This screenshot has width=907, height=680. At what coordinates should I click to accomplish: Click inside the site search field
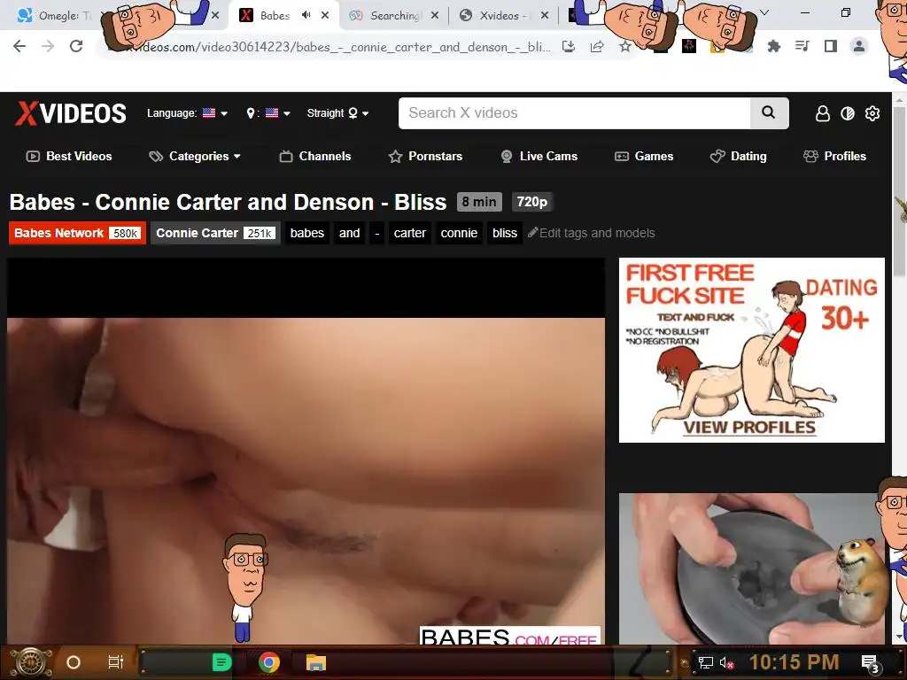click(x=574, y=112)
